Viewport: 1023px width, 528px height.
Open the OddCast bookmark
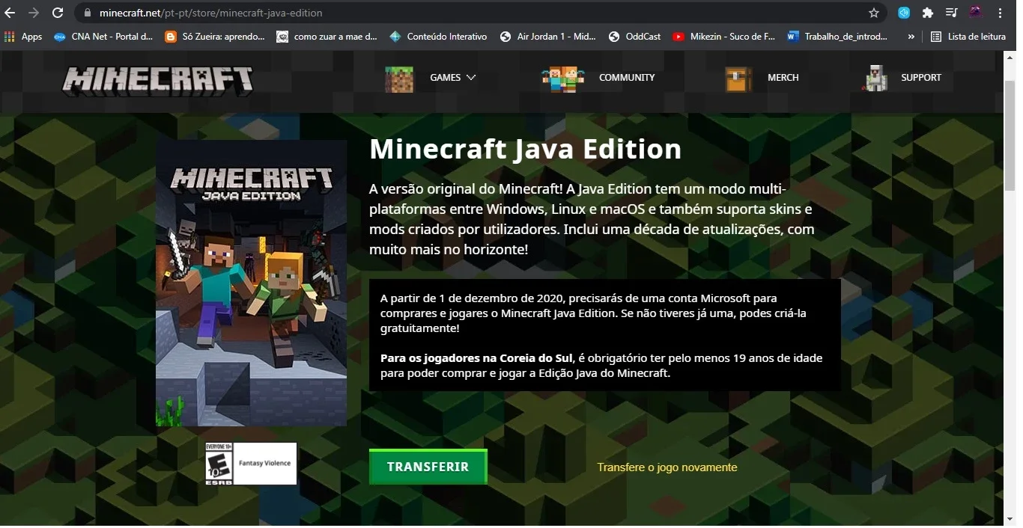(635, 36)
